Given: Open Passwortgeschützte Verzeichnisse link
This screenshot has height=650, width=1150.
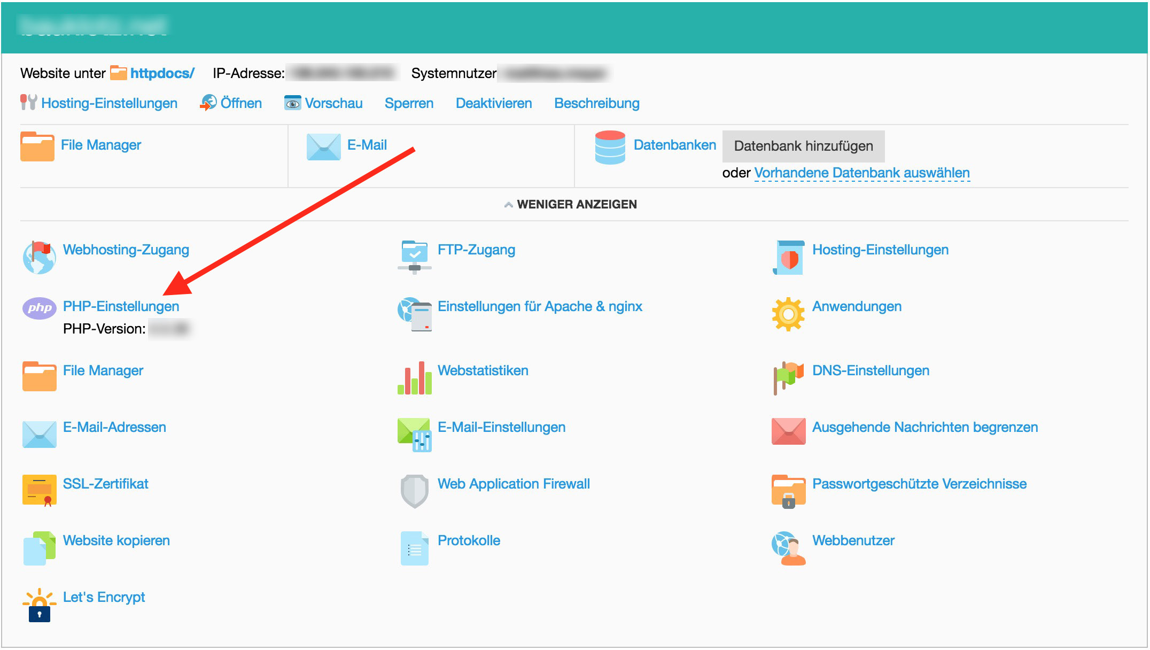Looking at the screenshot, I should [920, 484].
